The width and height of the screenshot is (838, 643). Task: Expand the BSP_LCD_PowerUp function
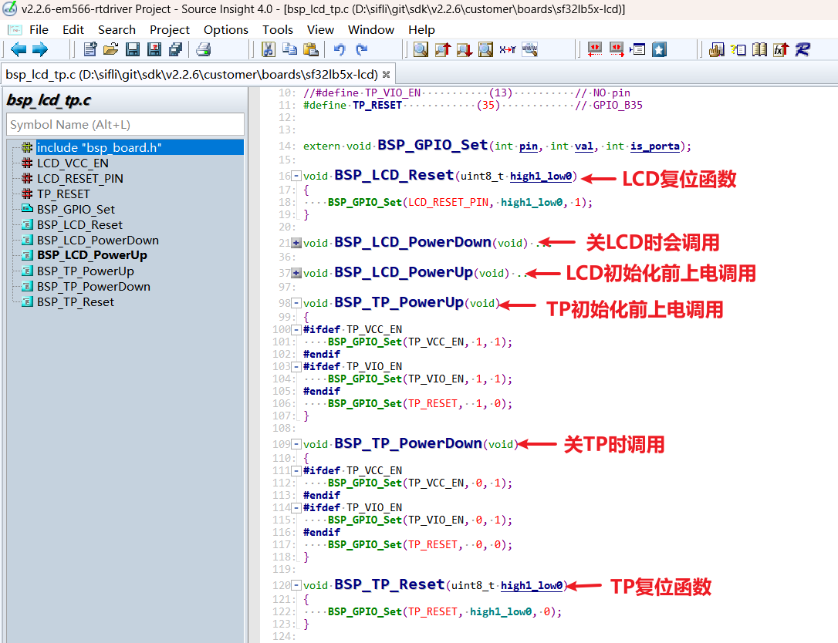click(x=296, y=274)
